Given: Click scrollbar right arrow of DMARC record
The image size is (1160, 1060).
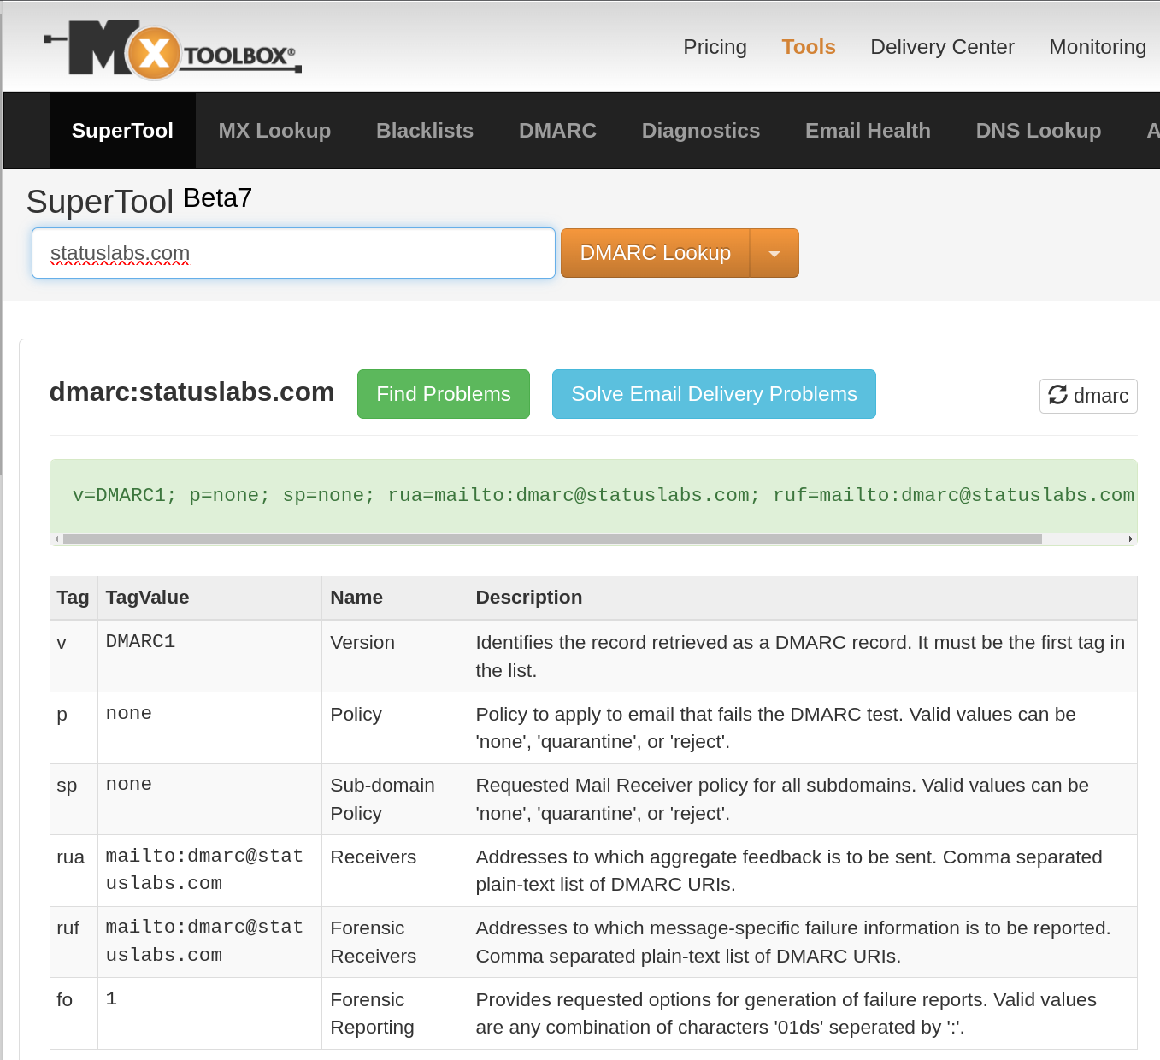Looking at the screenshot, I should [x=1131, y=539].
